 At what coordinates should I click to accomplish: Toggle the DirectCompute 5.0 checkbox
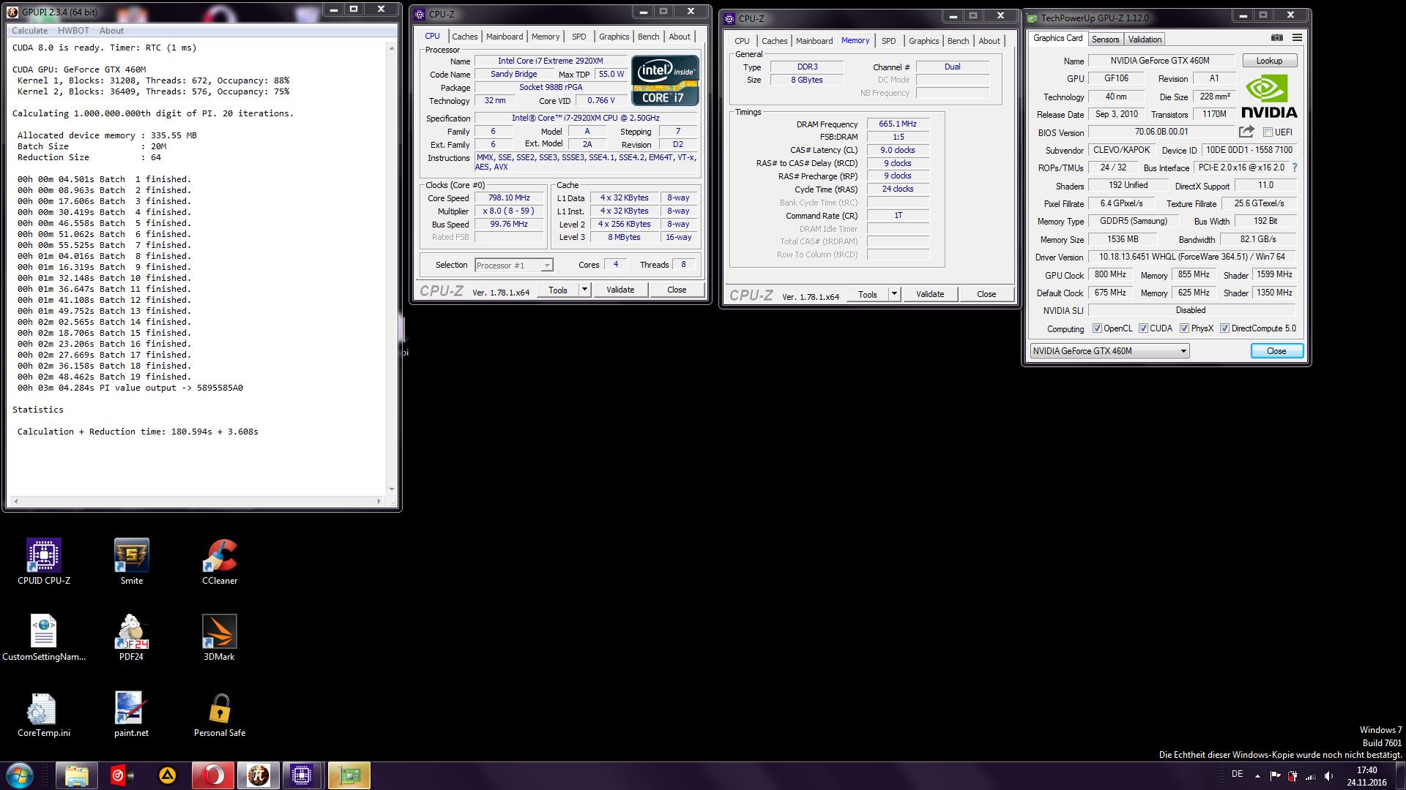(1224, 328)
